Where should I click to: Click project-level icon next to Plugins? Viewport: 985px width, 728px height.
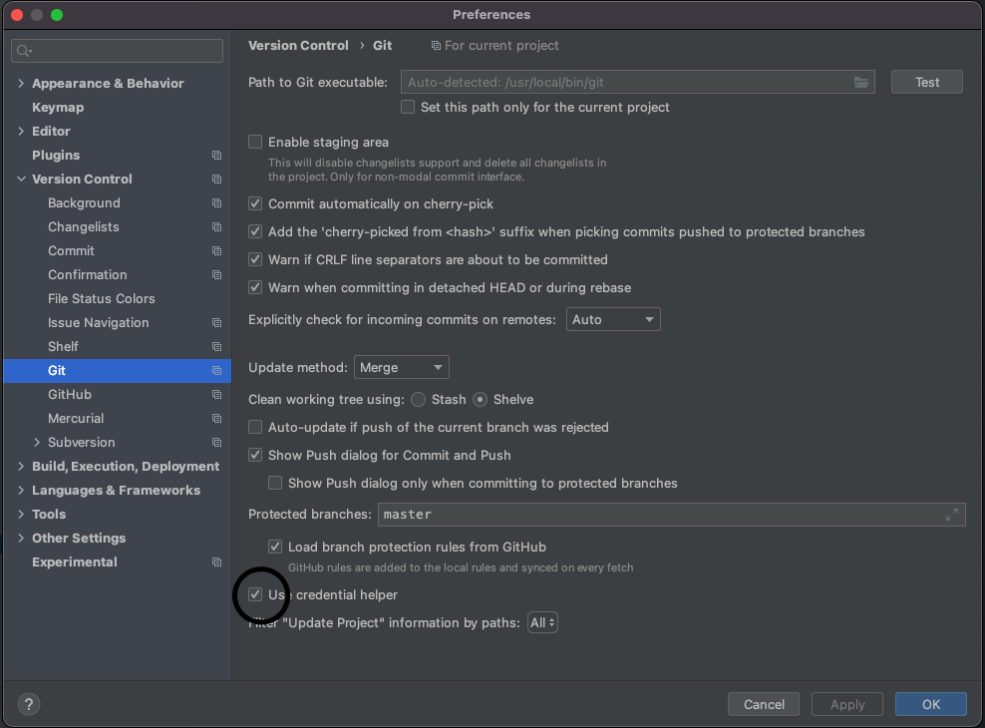(x=216, y=156)
